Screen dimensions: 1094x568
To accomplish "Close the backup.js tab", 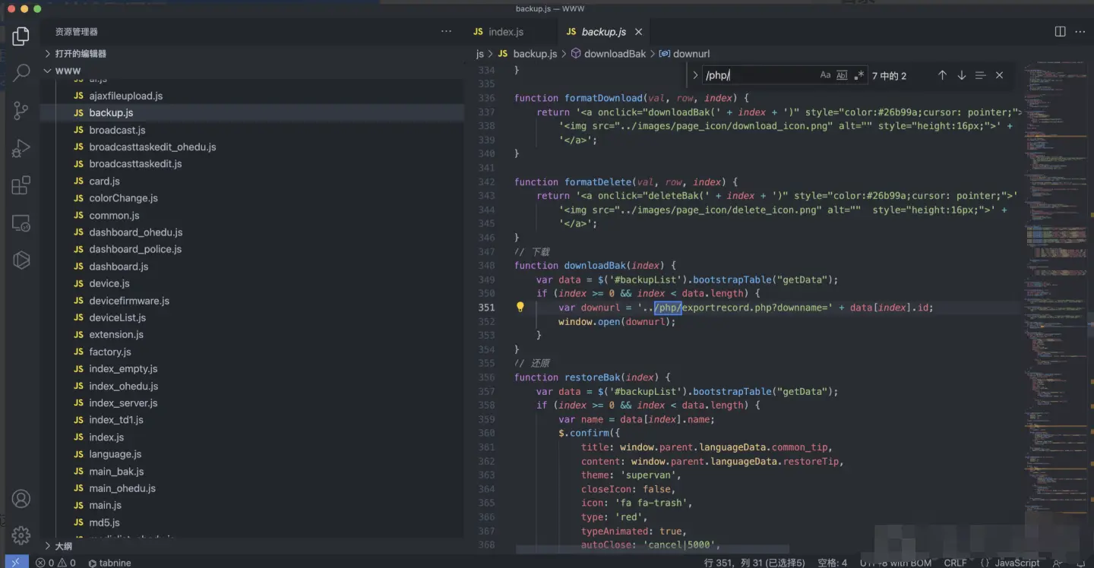I will click(638, 32).
